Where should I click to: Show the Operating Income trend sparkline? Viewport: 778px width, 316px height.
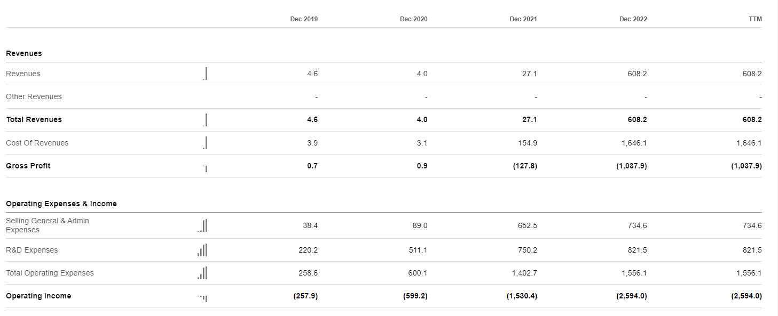click(x=201, y=297)
